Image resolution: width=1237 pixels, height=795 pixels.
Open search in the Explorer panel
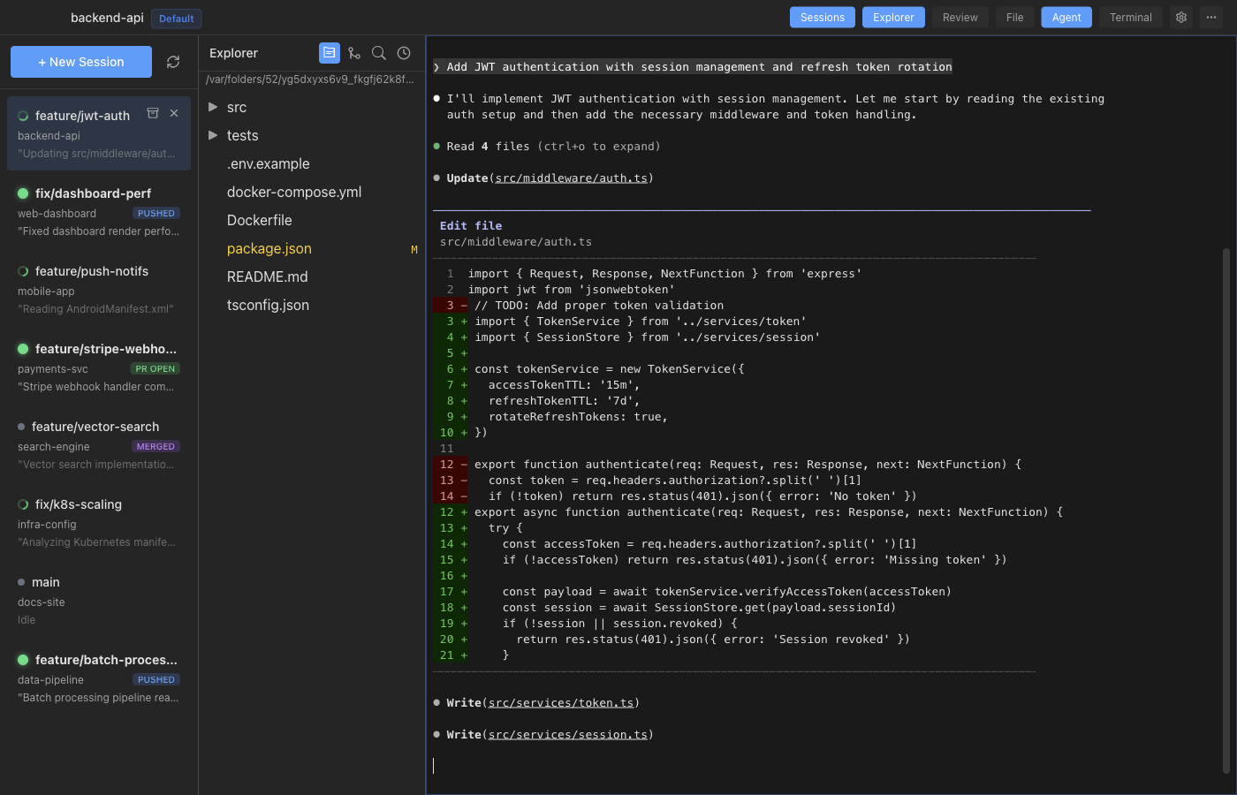(x=379, y=52)
